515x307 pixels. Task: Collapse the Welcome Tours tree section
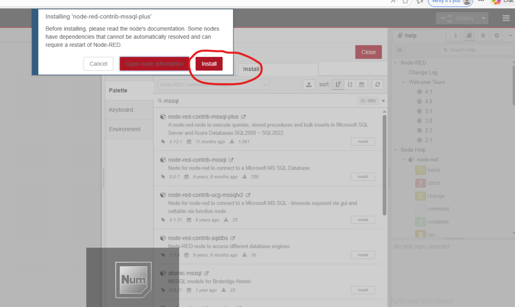pos(403,82)
